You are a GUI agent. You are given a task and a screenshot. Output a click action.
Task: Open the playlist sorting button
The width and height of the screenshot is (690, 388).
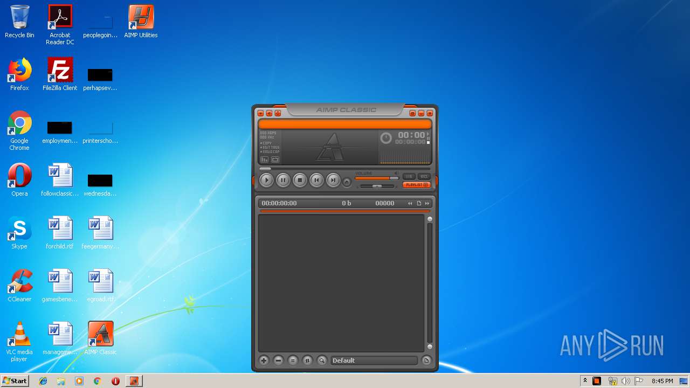point(293,361)
